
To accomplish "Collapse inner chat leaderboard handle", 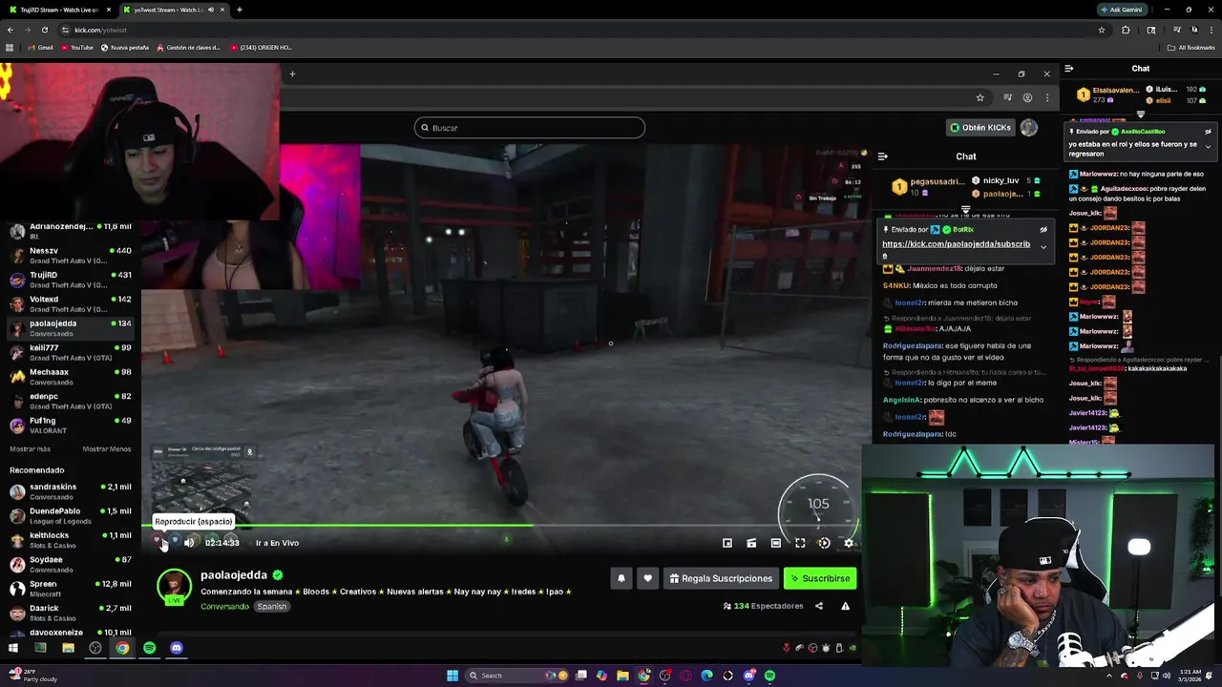I will tap(965, 209).
